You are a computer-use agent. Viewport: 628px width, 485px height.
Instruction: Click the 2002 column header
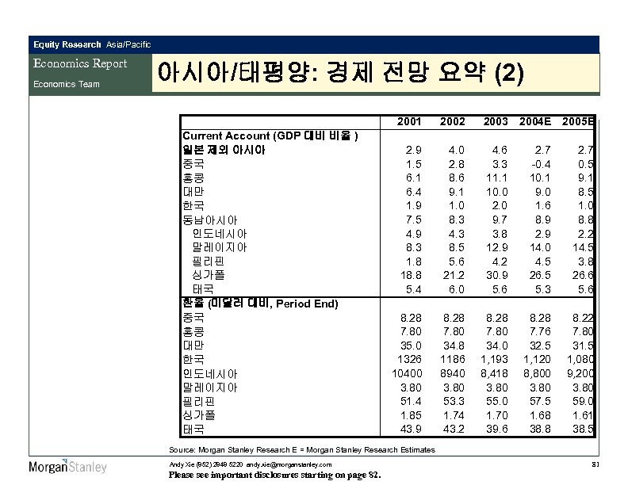pos(452,121)
